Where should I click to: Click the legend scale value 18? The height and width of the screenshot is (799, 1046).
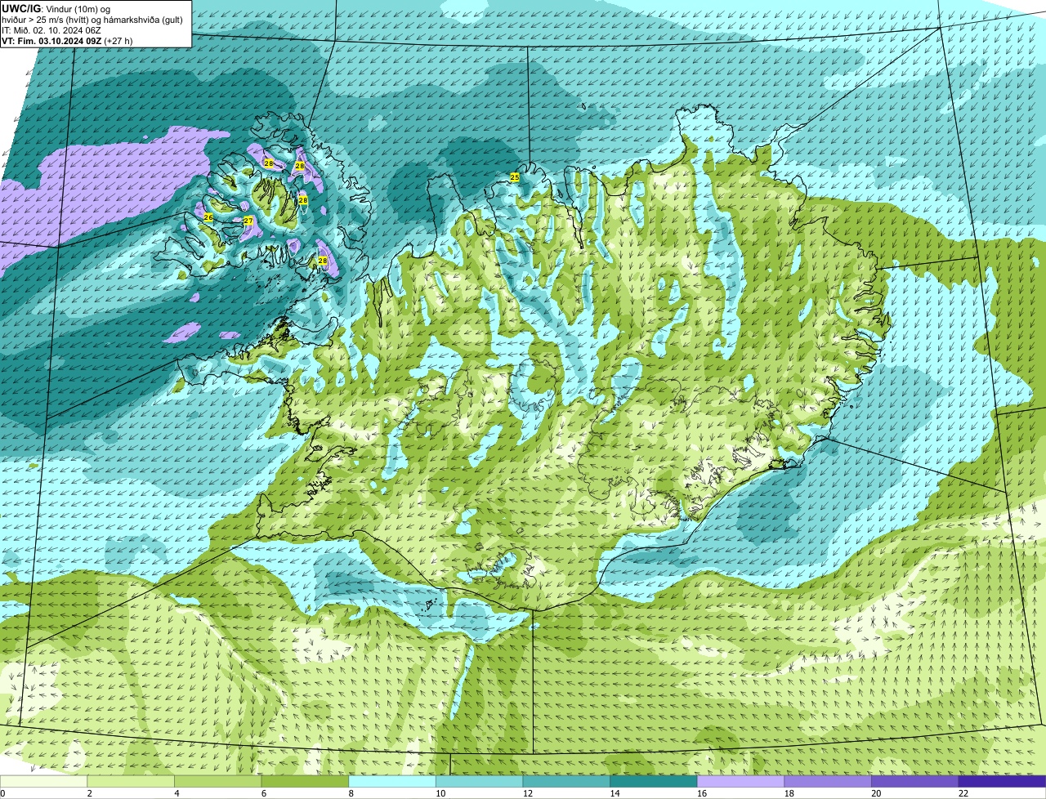coord(789,793)
